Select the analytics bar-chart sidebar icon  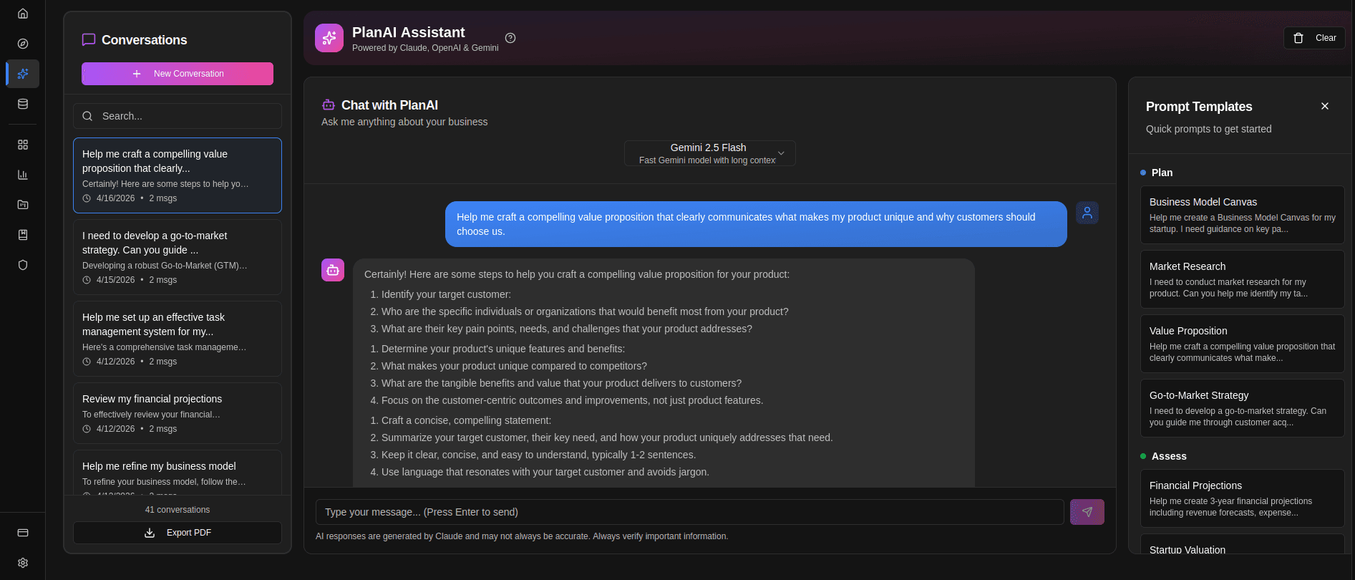coord(22,175)
